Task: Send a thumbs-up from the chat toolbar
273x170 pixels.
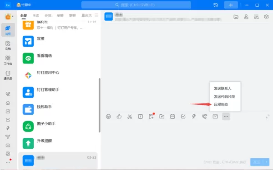Action: (x=119, y=117)
